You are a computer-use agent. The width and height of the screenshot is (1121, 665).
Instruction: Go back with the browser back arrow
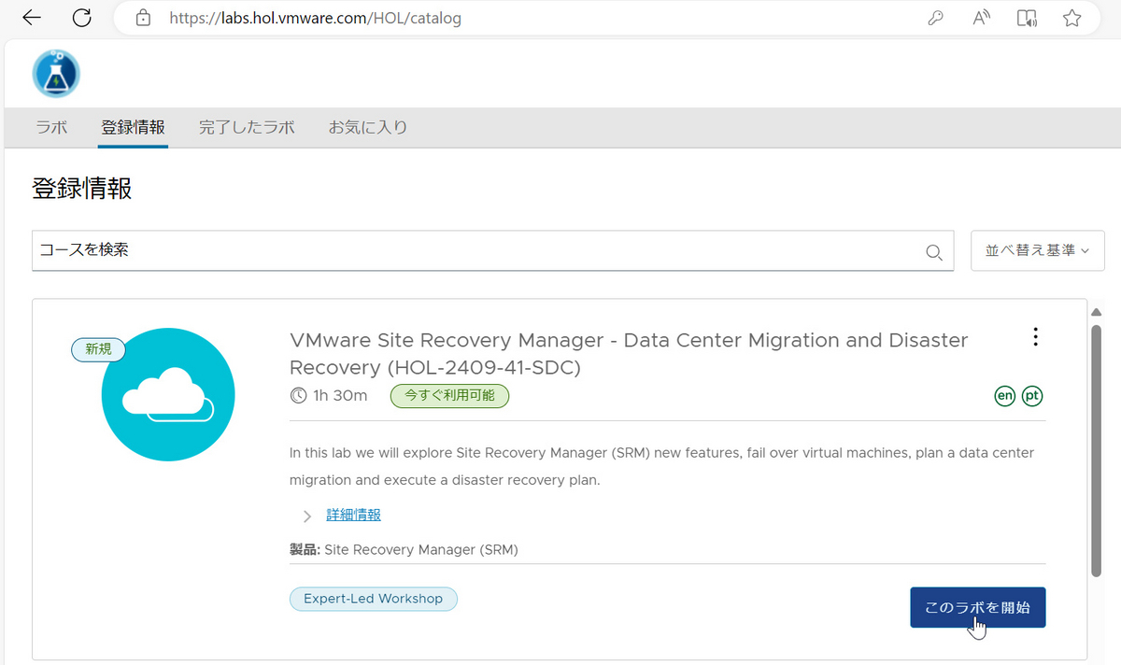31,18
